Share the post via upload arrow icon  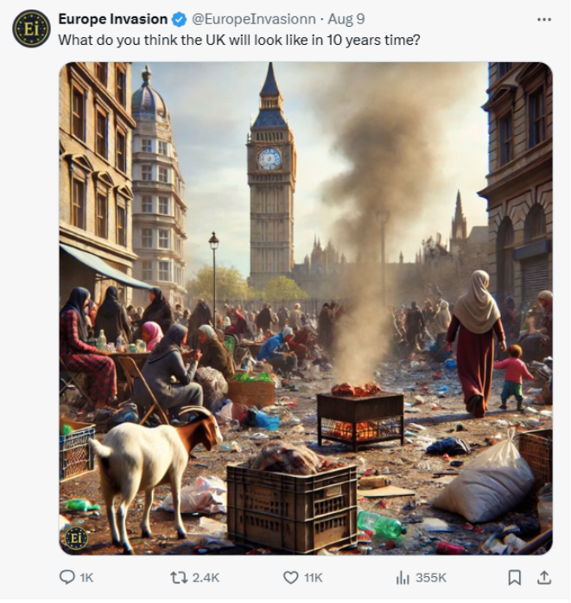click(x=544, y=577)
